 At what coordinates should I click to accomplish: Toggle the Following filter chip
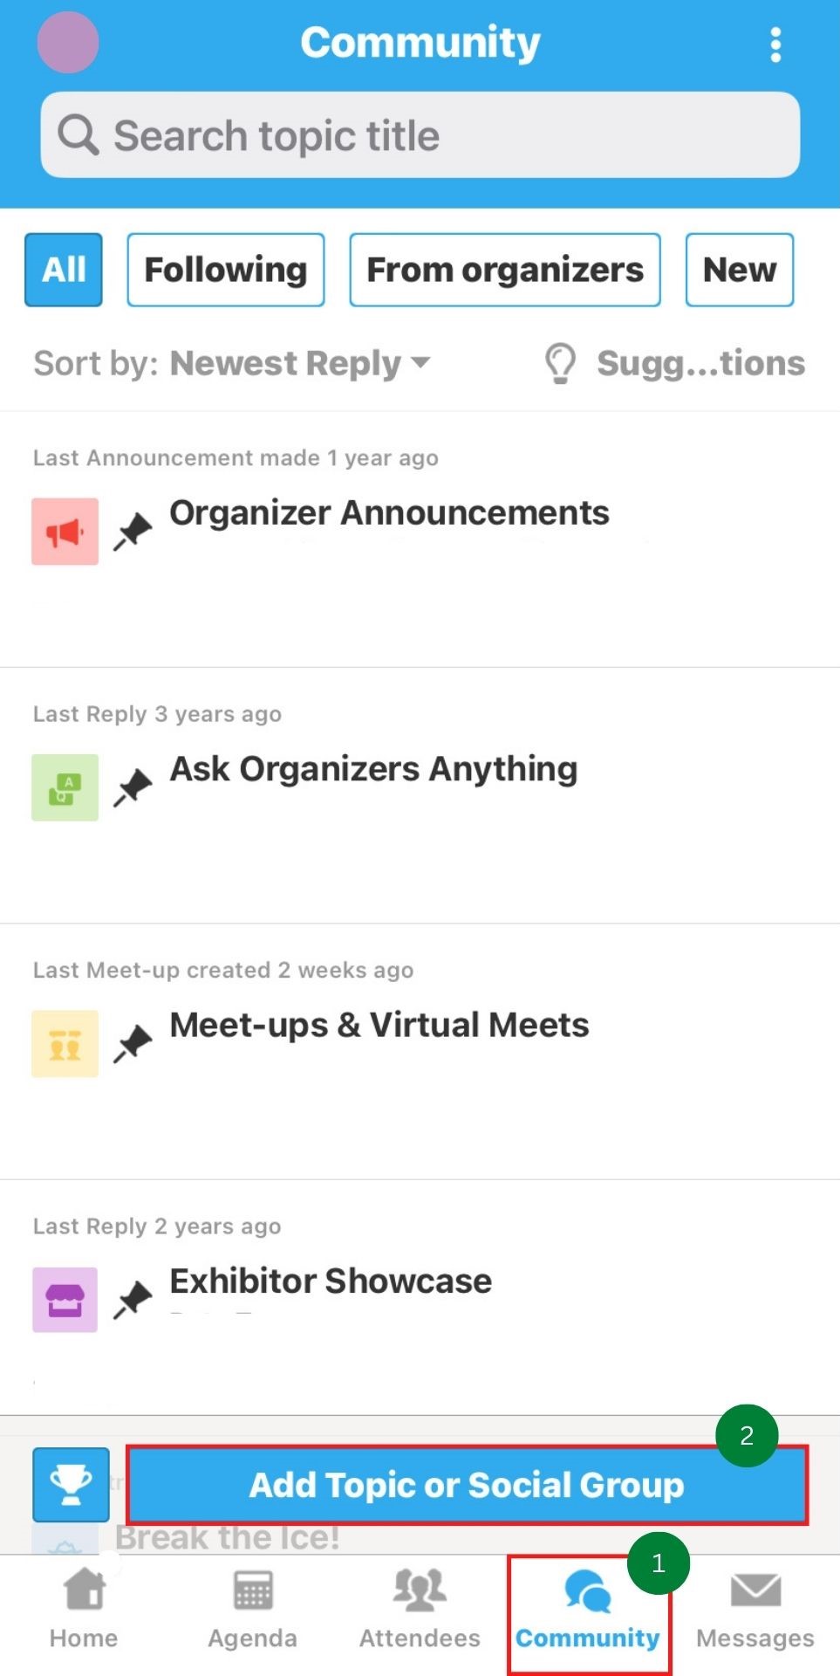coord(226,270)
